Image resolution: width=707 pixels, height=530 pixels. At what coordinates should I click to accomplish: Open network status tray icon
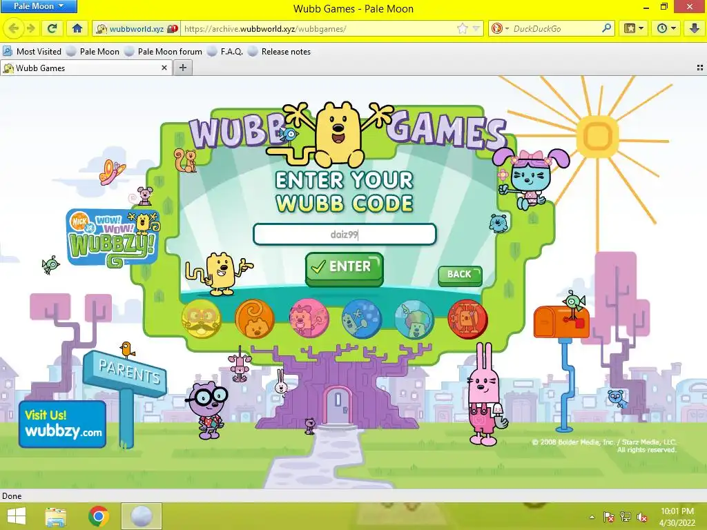(626, 517)
